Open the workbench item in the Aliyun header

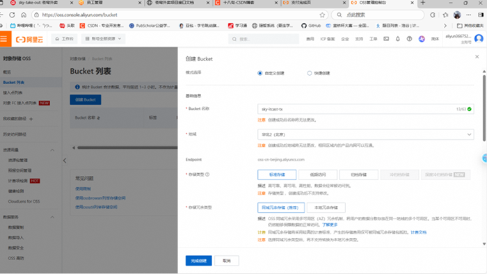click(64, 39)
